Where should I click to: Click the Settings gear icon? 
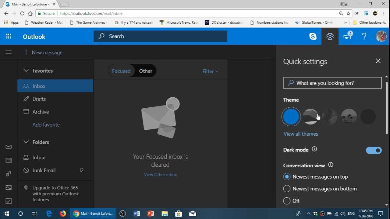click(330, 36)
